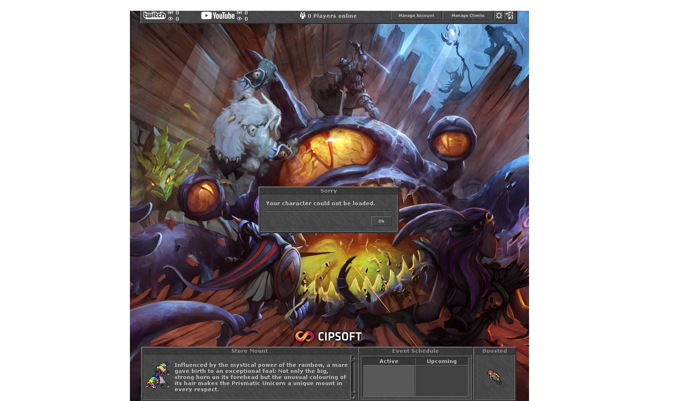Image resolution: width=696 pixels, height=401 pixels.
Task: Click the Prismatic Unicorn description text
Action: (261, 377)
